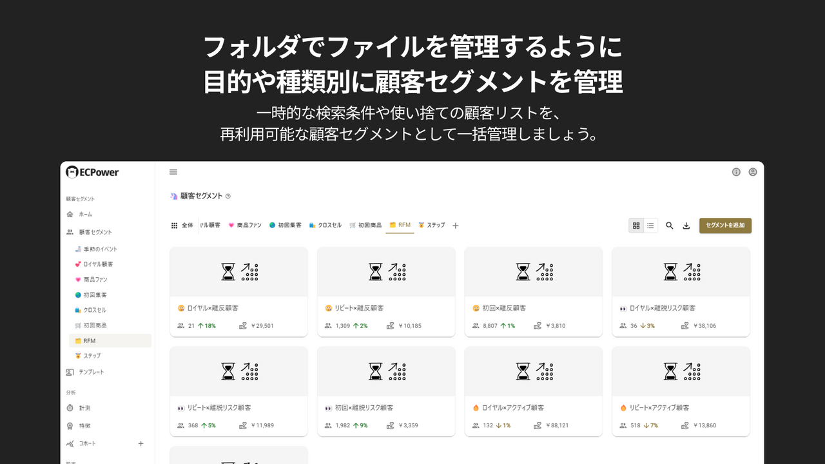Select the 商品ファン tab
The height and width of the screenshot is (464, 825).
(245, 226)
